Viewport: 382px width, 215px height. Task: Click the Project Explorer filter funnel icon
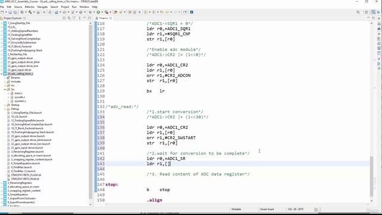74,18
